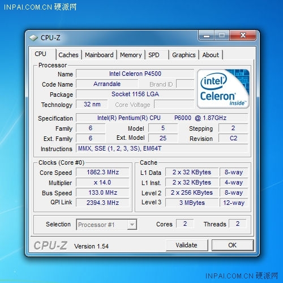Click the Intel Celeron P4500 name field

click(135, 74)
